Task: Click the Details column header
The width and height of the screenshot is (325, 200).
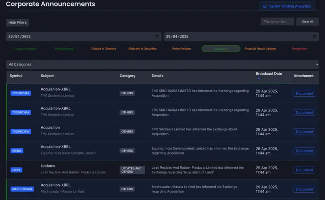Action: (x=157, y=76)
